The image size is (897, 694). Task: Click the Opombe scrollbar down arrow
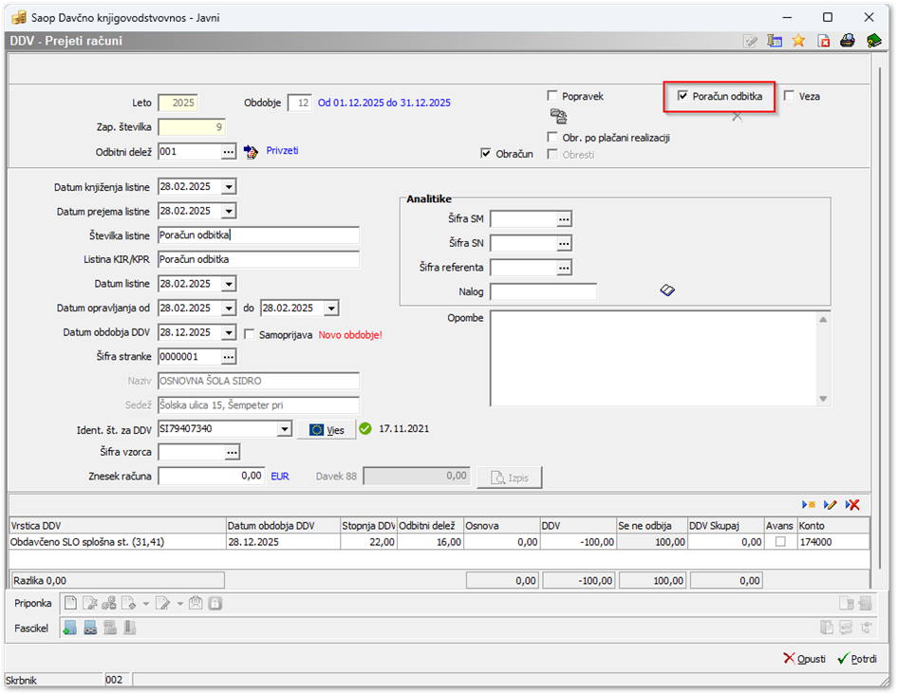point(823,399)
